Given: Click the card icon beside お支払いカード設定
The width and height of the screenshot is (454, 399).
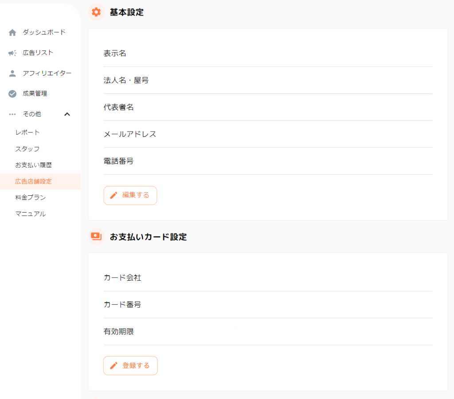Looking at the screenshot, I should click(96, 236).
